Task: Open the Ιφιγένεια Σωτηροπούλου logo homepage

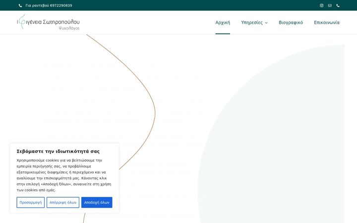Action: click(48, 22)
